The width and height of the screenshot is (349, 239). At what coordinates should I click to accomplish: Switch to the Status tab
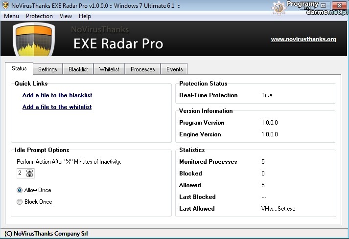pos(19,69)
